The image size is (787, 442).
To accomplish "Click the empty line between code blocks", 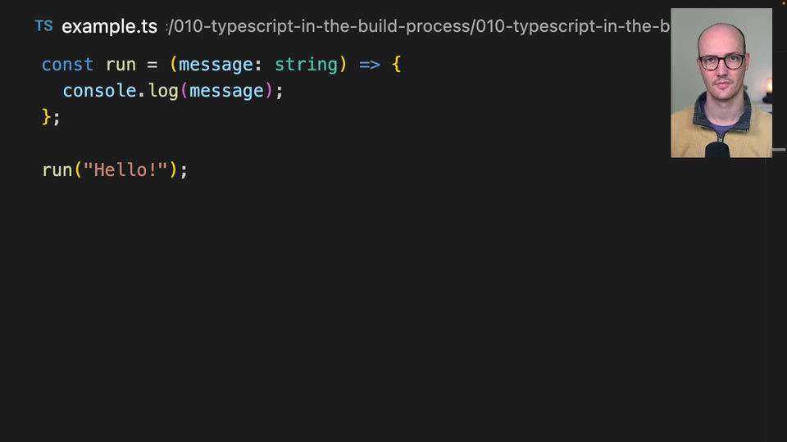I will tap(246, 143).
